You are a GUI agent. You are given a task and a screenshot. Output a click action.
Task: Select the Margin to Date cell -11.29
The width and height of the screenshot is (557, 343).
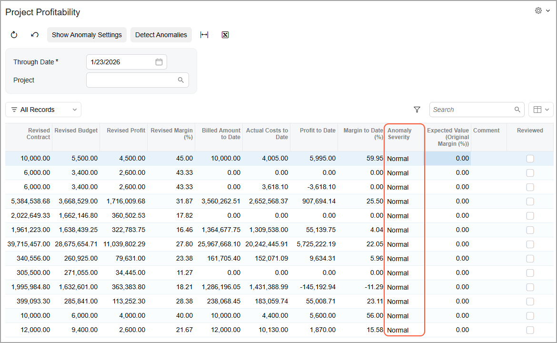point(361,287)
